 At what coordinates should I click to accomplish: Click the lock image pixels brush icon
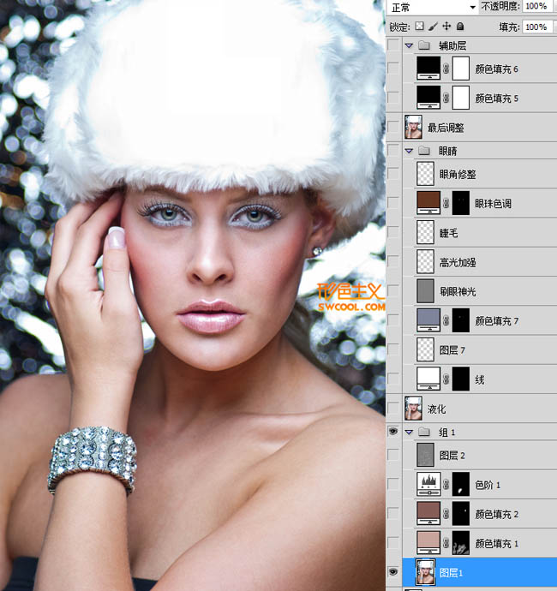433,27
